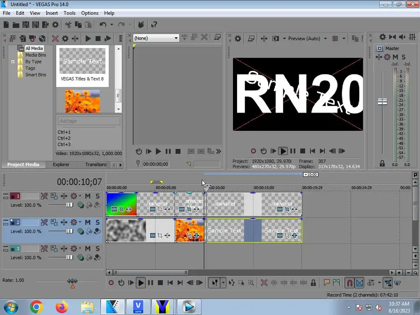Open Preview (Auto) quality dropdown

coord(307,39)
